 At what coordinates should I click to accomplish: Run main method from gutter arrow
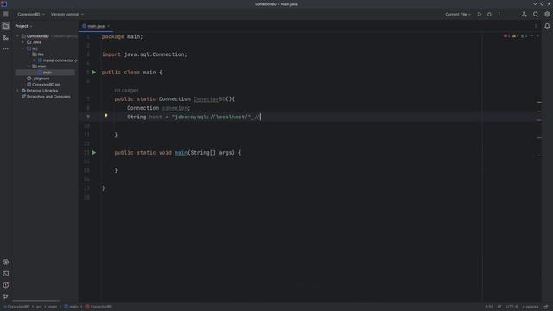[x=94, y=153]
